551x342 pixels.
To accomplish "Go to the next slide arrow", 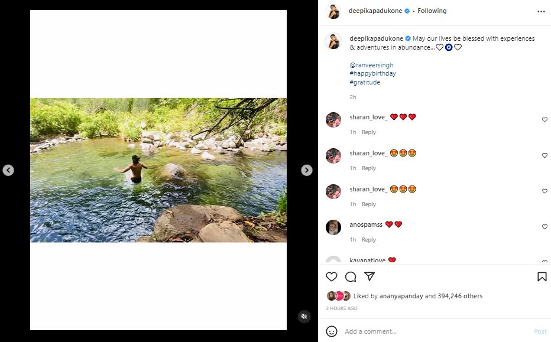I will [x=307, y=170].
